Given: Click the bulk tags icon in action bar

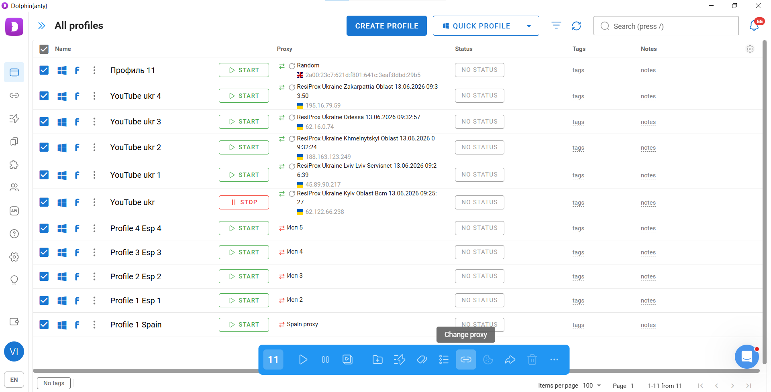Looking at the screenshot, I should pyautogui.click(x=422, y=360).
